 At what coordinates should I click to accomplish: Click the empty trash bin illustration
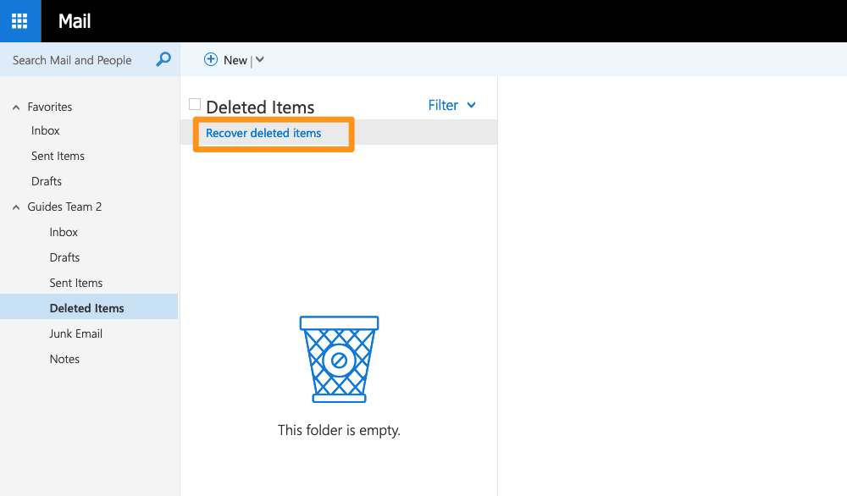[339, 359]
